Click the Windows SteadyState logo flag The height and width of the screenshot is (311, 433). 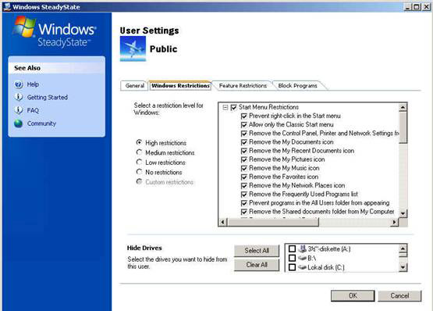click(25, 27)
